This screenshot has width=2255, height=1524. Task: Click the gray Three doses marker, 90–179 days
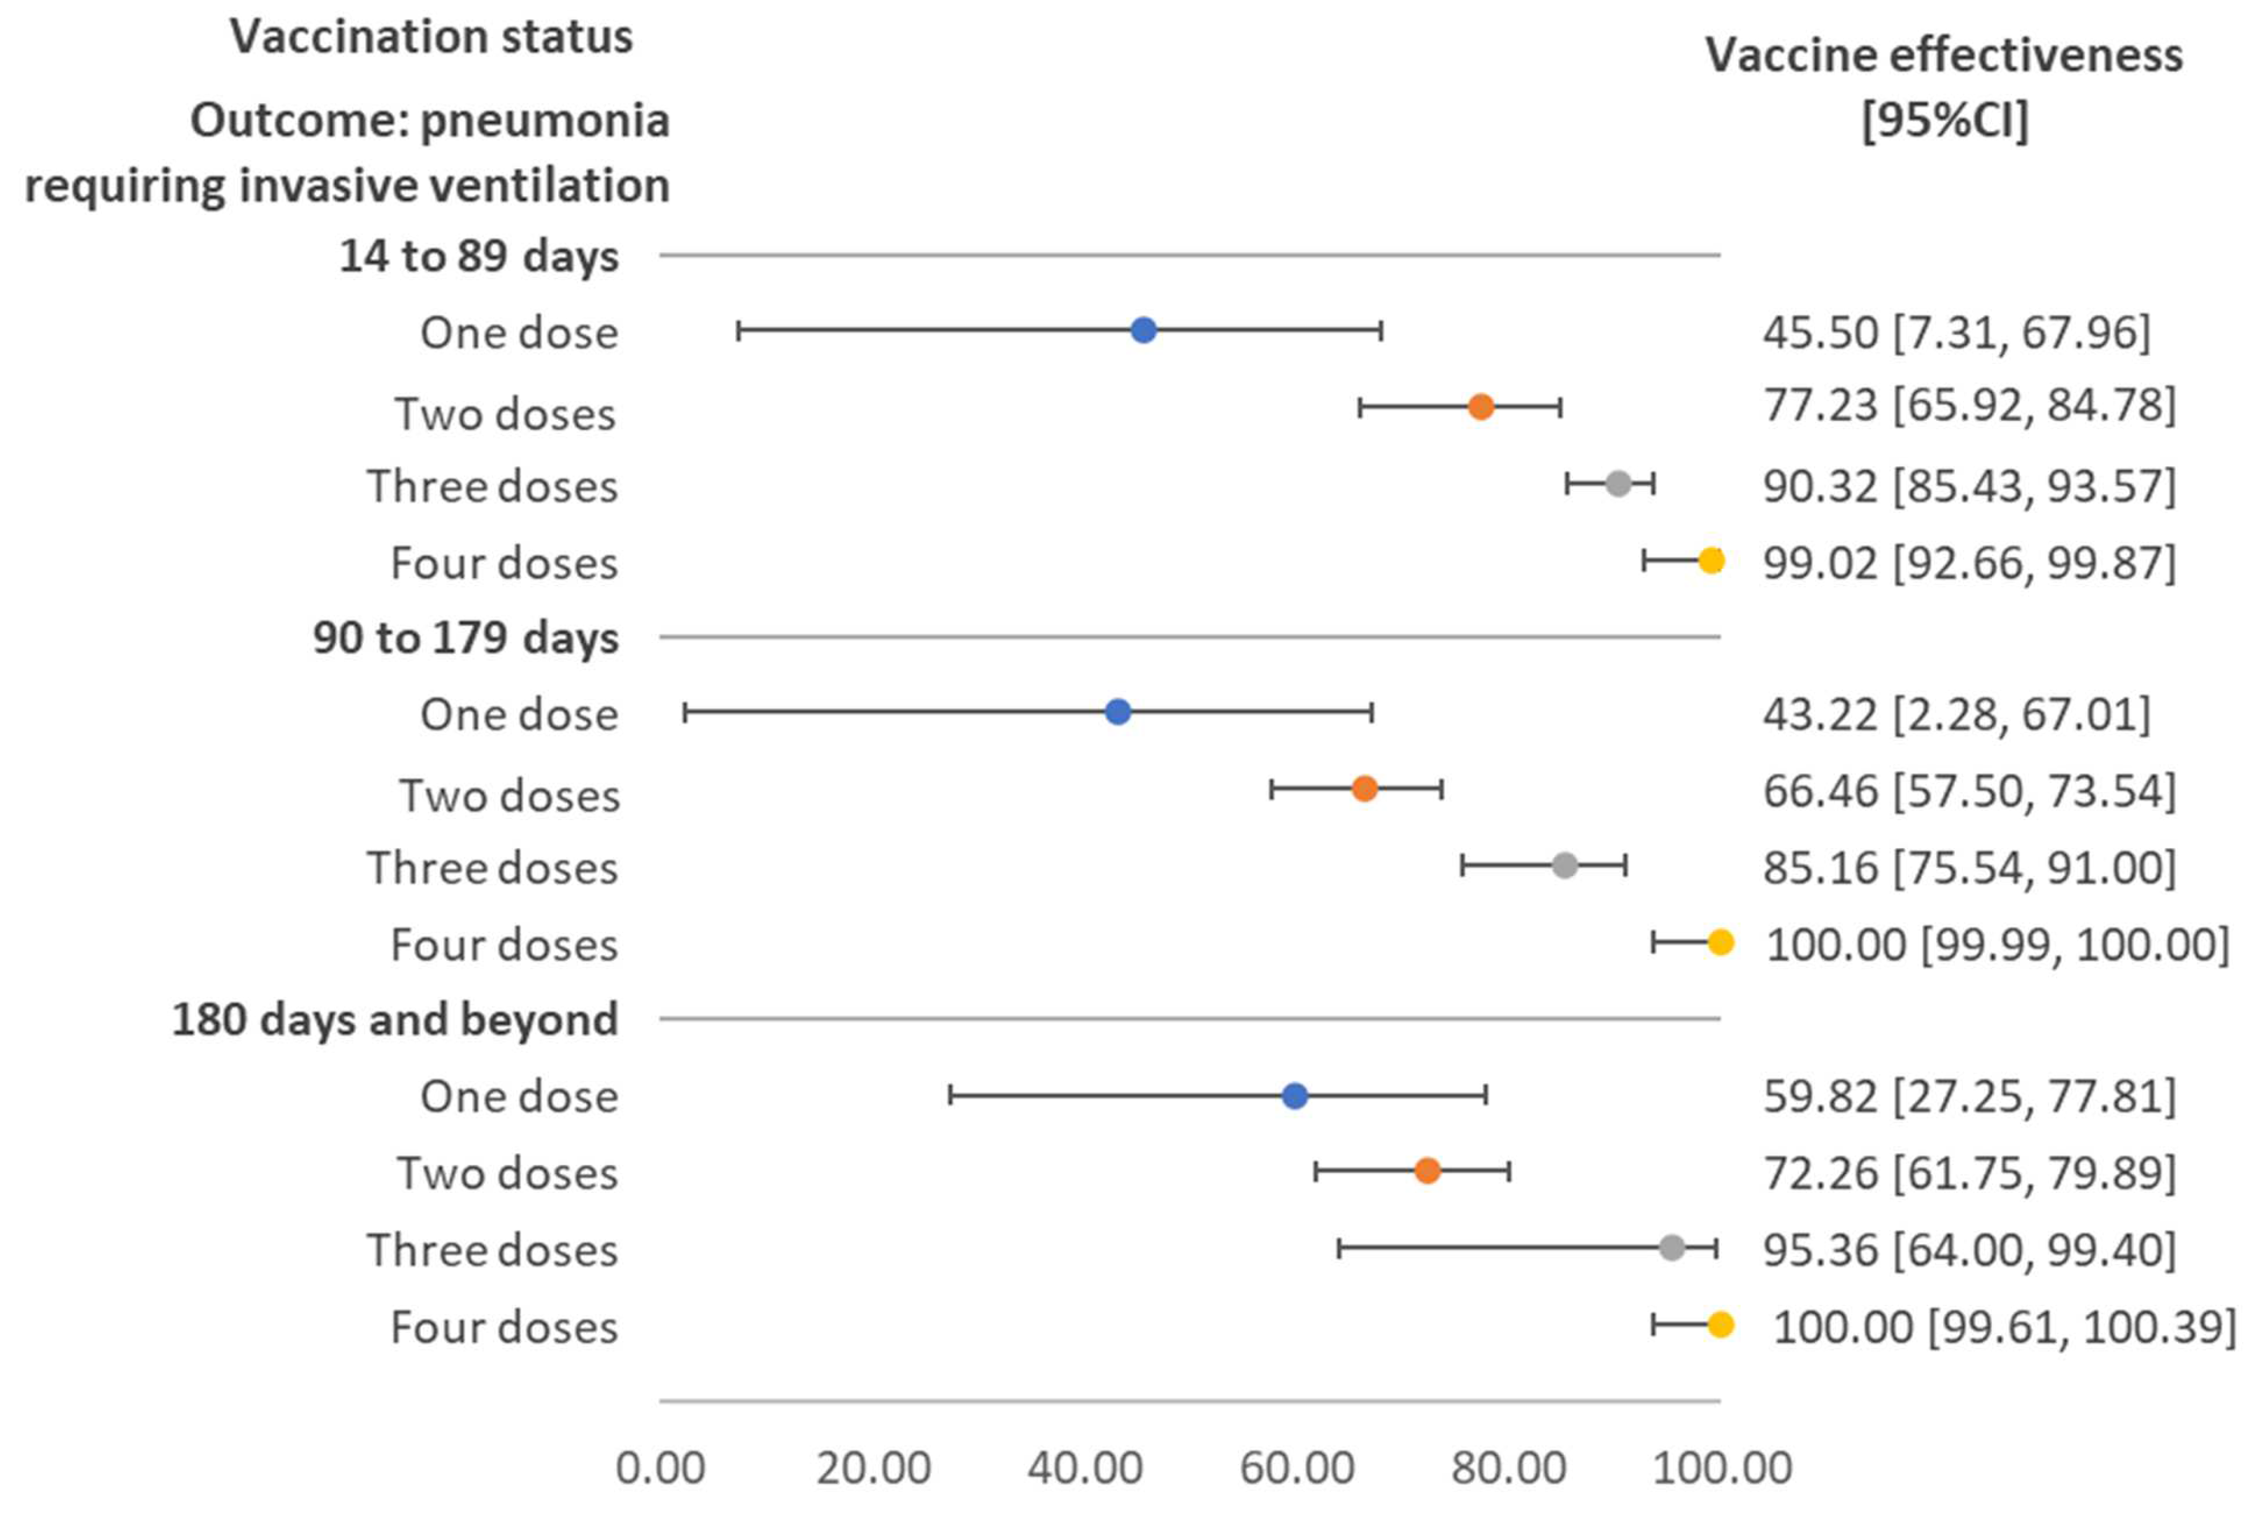click(x=1565, y=866)
